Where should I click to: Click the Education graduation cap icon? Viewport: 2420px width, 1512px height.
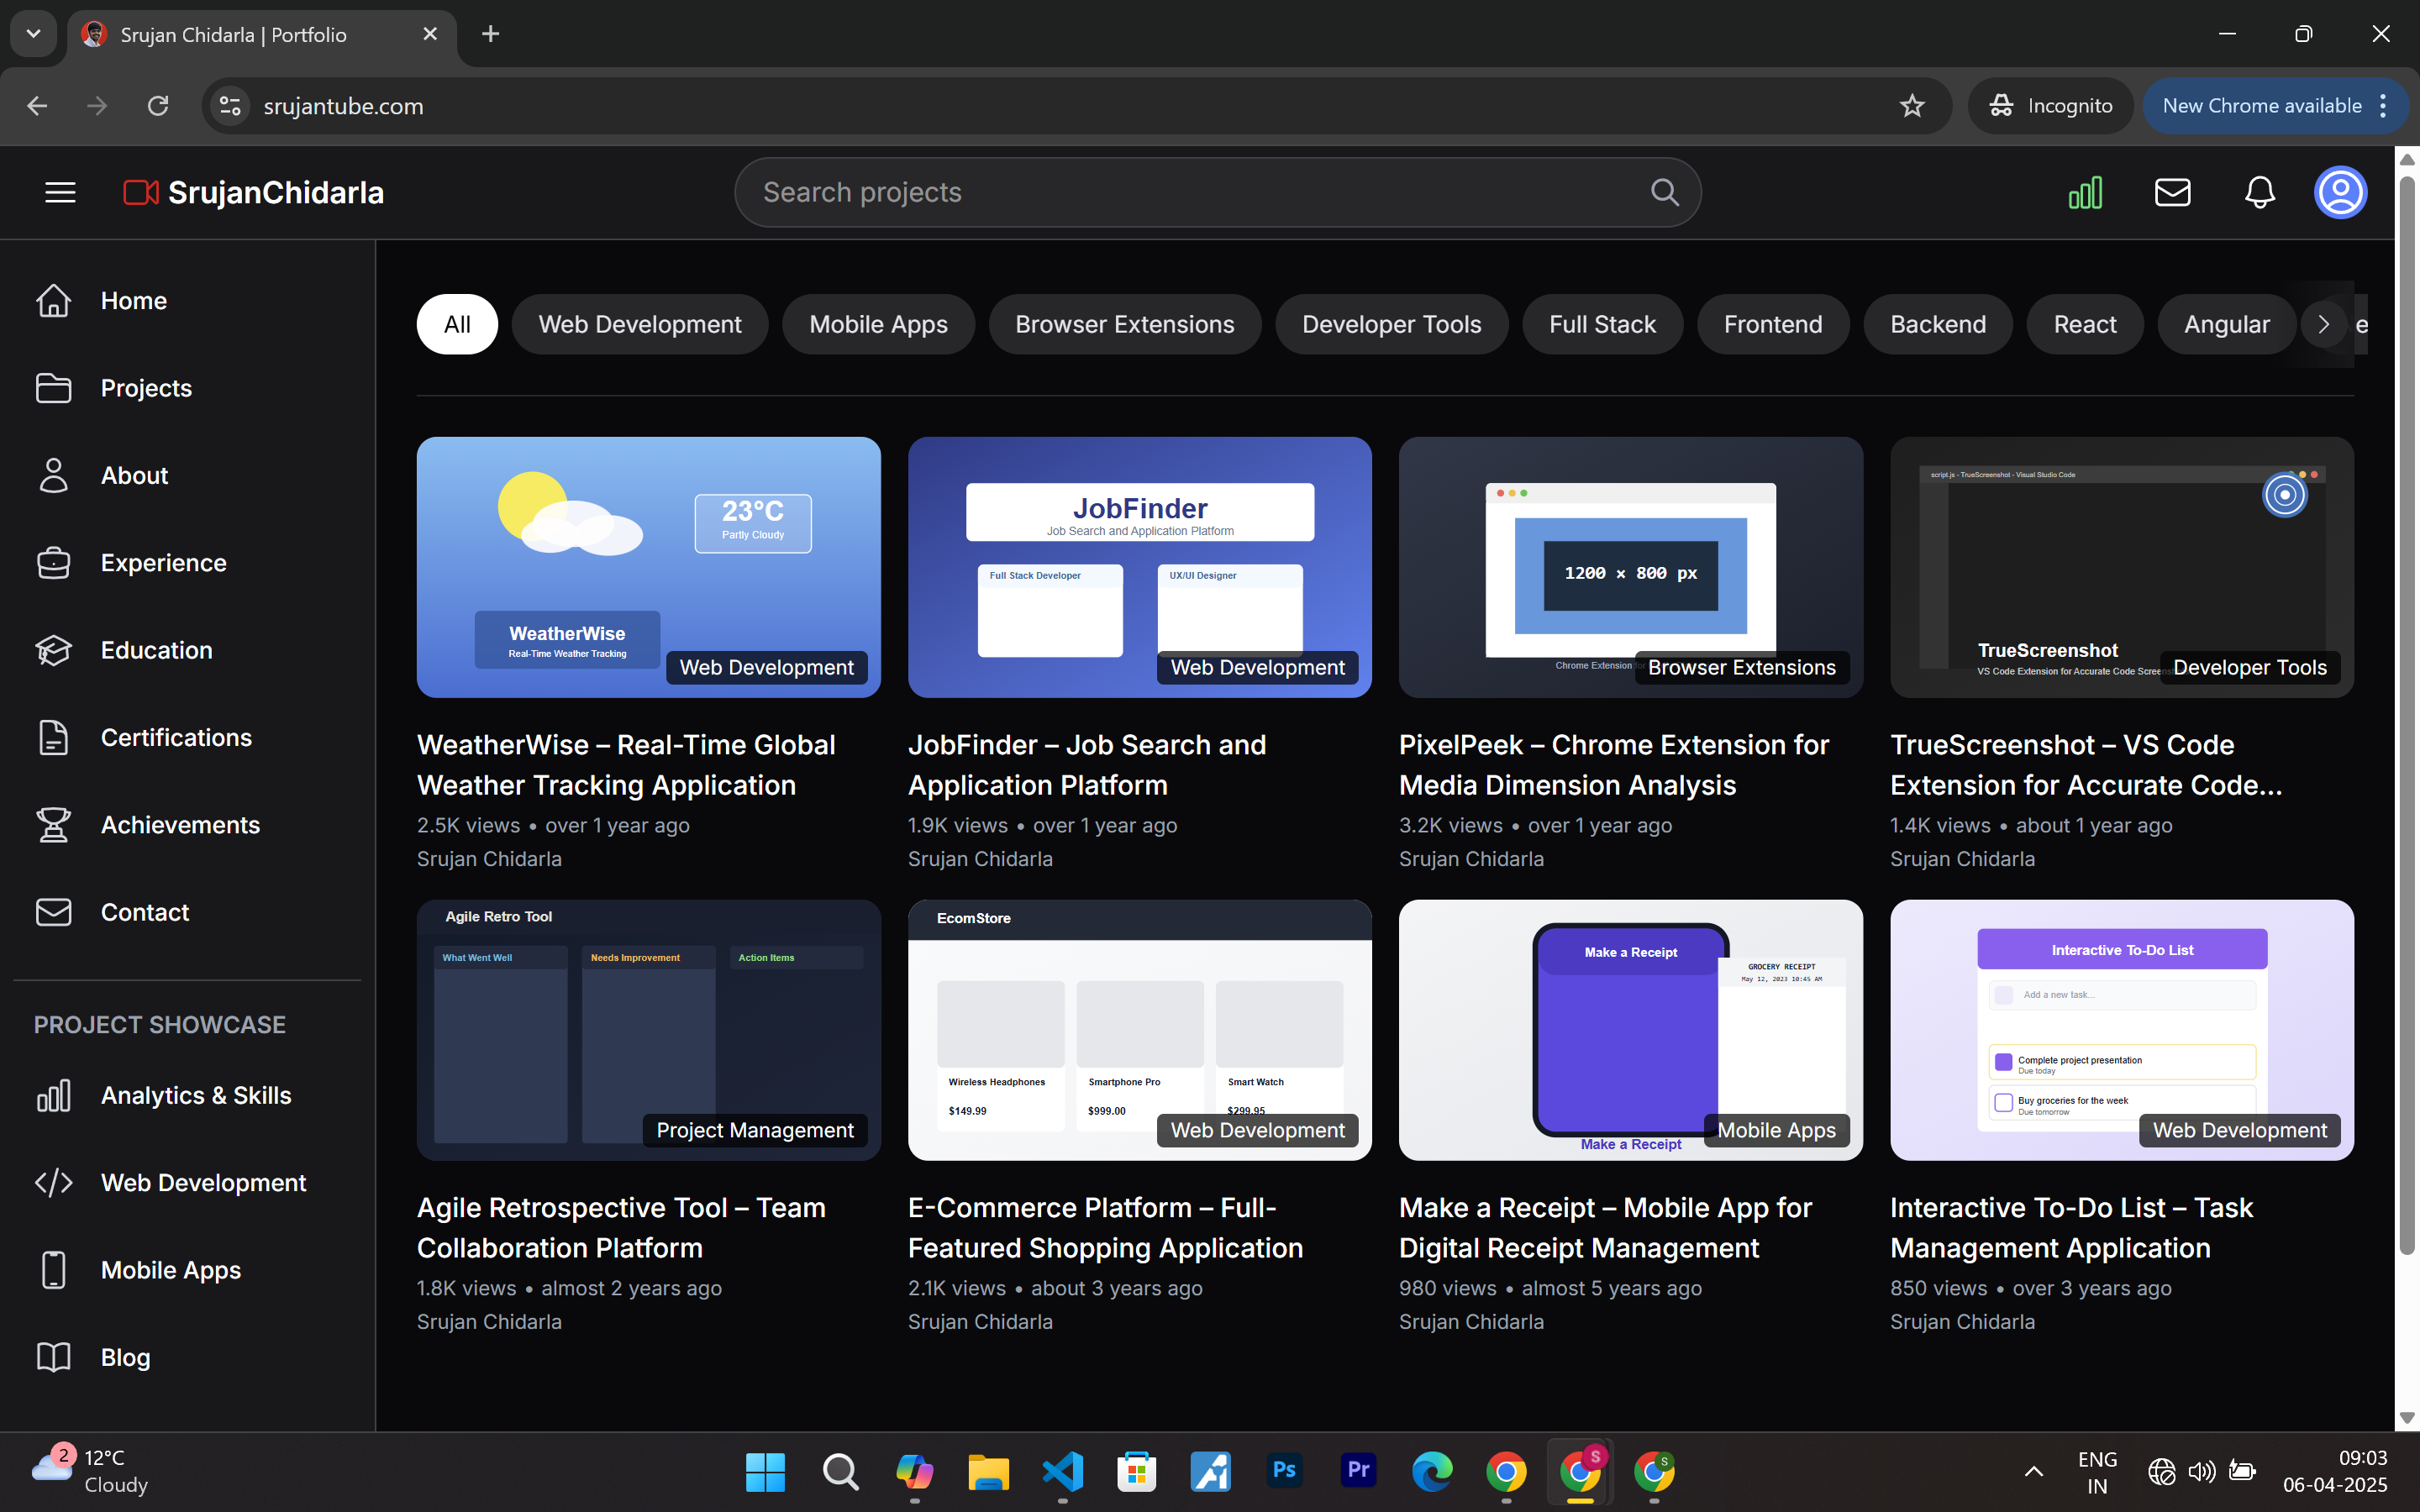coord(54,650)
